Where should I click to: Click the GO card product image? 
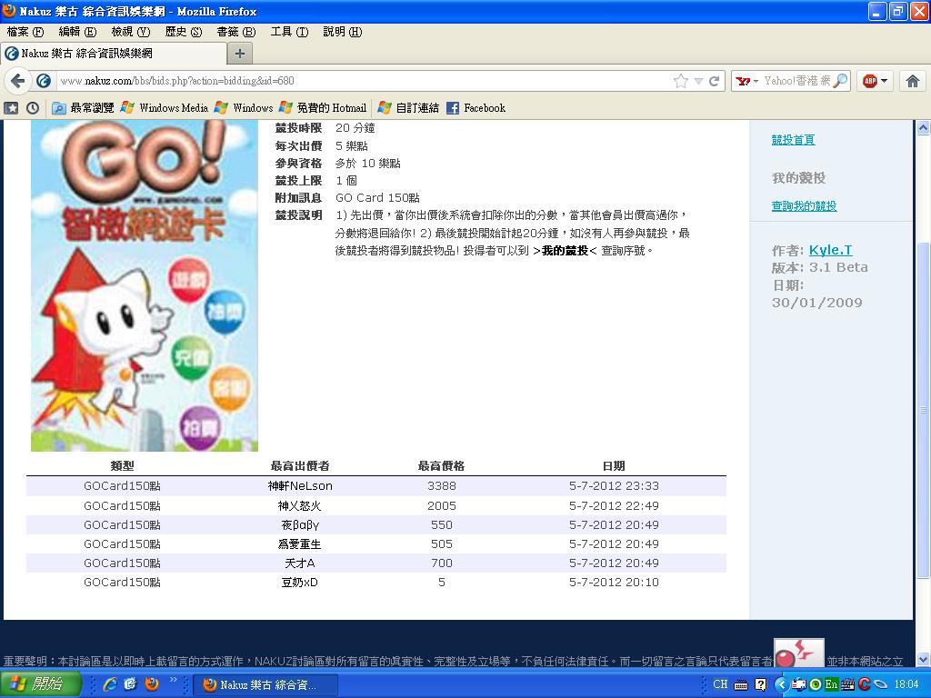(x=145, y=285)
